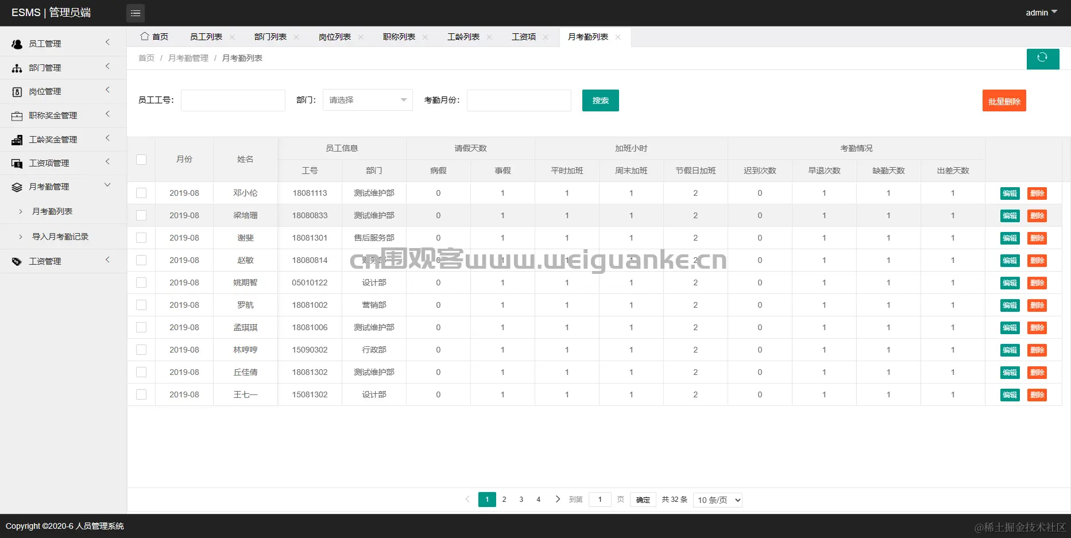Check the row for 罗航
This screenshot has height=538, width=1071.
click(141, 305)
